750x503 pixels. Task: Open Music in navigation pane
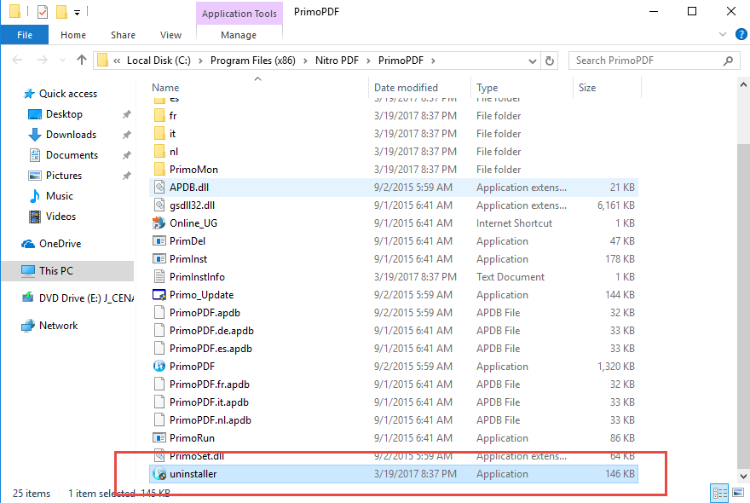(60, 196)
